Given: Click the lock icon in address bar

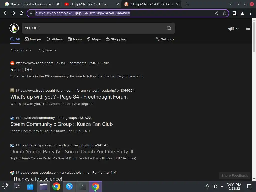Looking at the screenshot, I should point(31,13).
